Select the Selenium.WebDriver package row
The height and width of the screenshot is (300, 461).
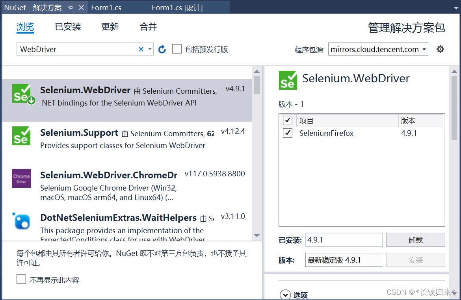pos(127,100)
